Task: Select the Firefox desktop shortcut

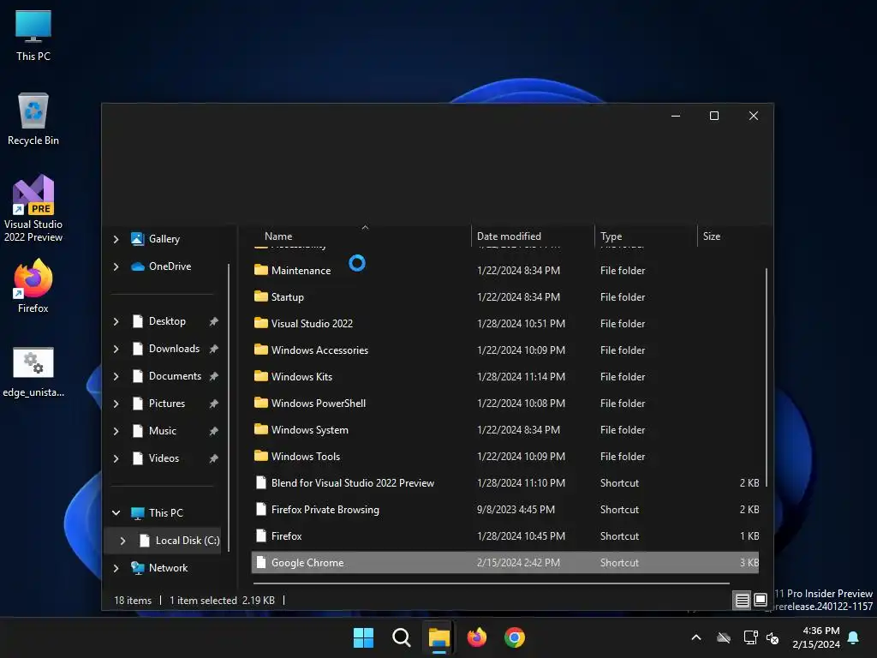Action: (x=33, y=286)
